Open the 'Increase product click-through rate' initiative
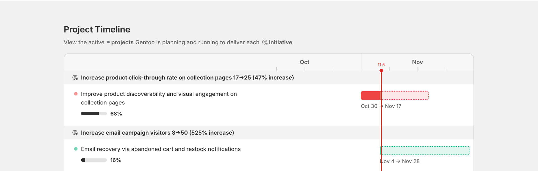This screenshot has width=538, height=171. click(187, 78)
